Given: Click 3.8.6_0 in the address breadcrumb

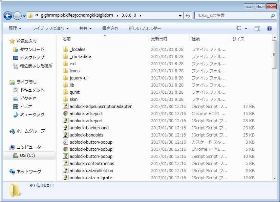Looking at the screenshot, I should (x=129, y=15).
